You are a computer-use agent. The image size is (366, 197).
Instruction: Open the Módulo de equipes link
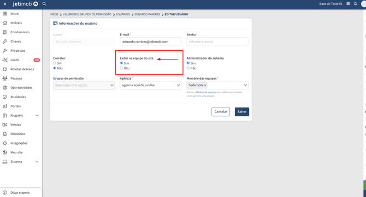click(x=206, y=92)
